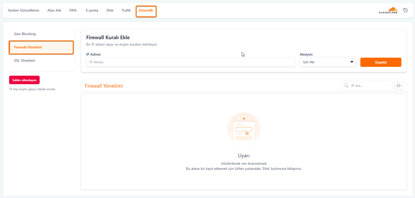Switch to the Trafik tab
Viewport: 415px width, 198px height.
coord(126,10)
